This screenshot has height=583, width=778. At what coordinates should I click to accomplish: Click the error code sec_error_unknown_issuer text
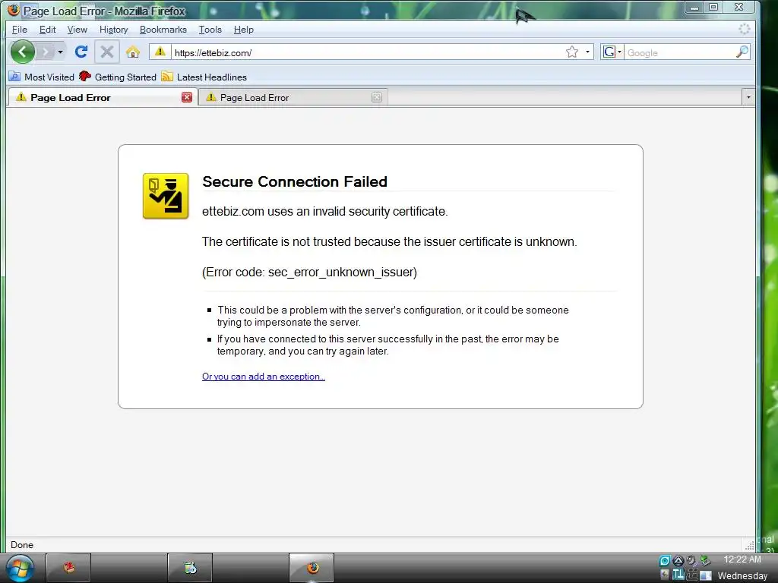tap(310, 273)
